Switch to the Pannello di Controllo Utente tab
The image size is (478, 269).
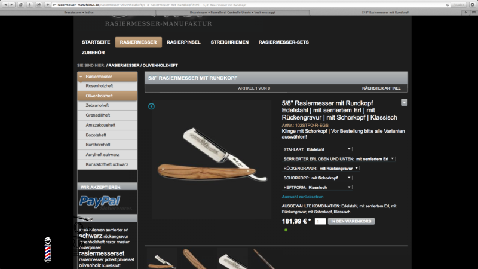click(232, 12)
